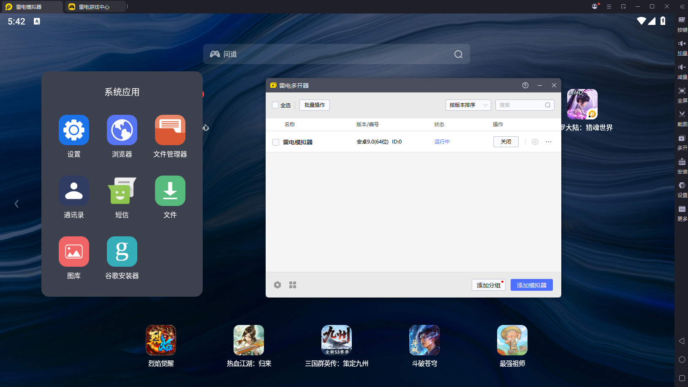688x387 pixels.
Task: Open the 文件管理器 app
Action: (170, 130)
